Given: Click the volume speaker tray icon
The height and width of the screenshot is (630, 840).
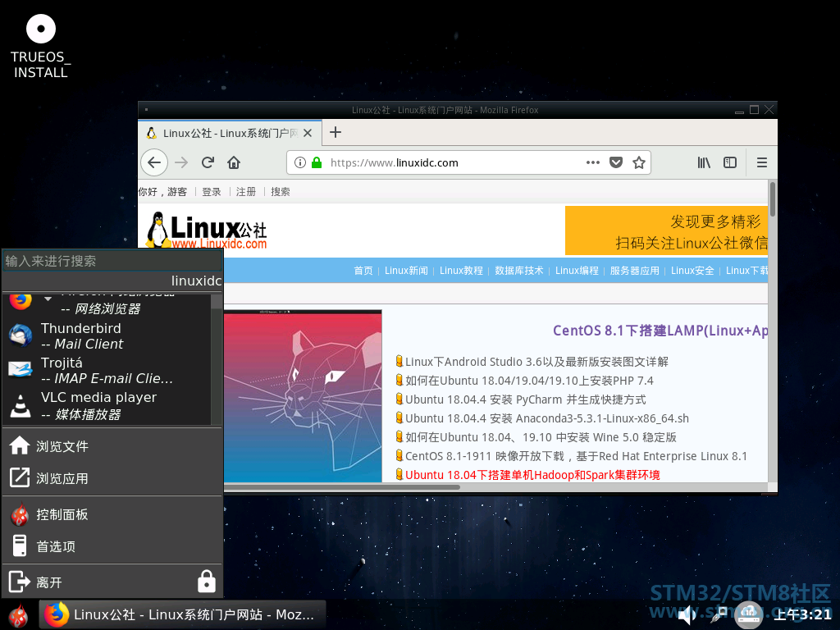Looking at the screenshot, I should click(687, 615).
